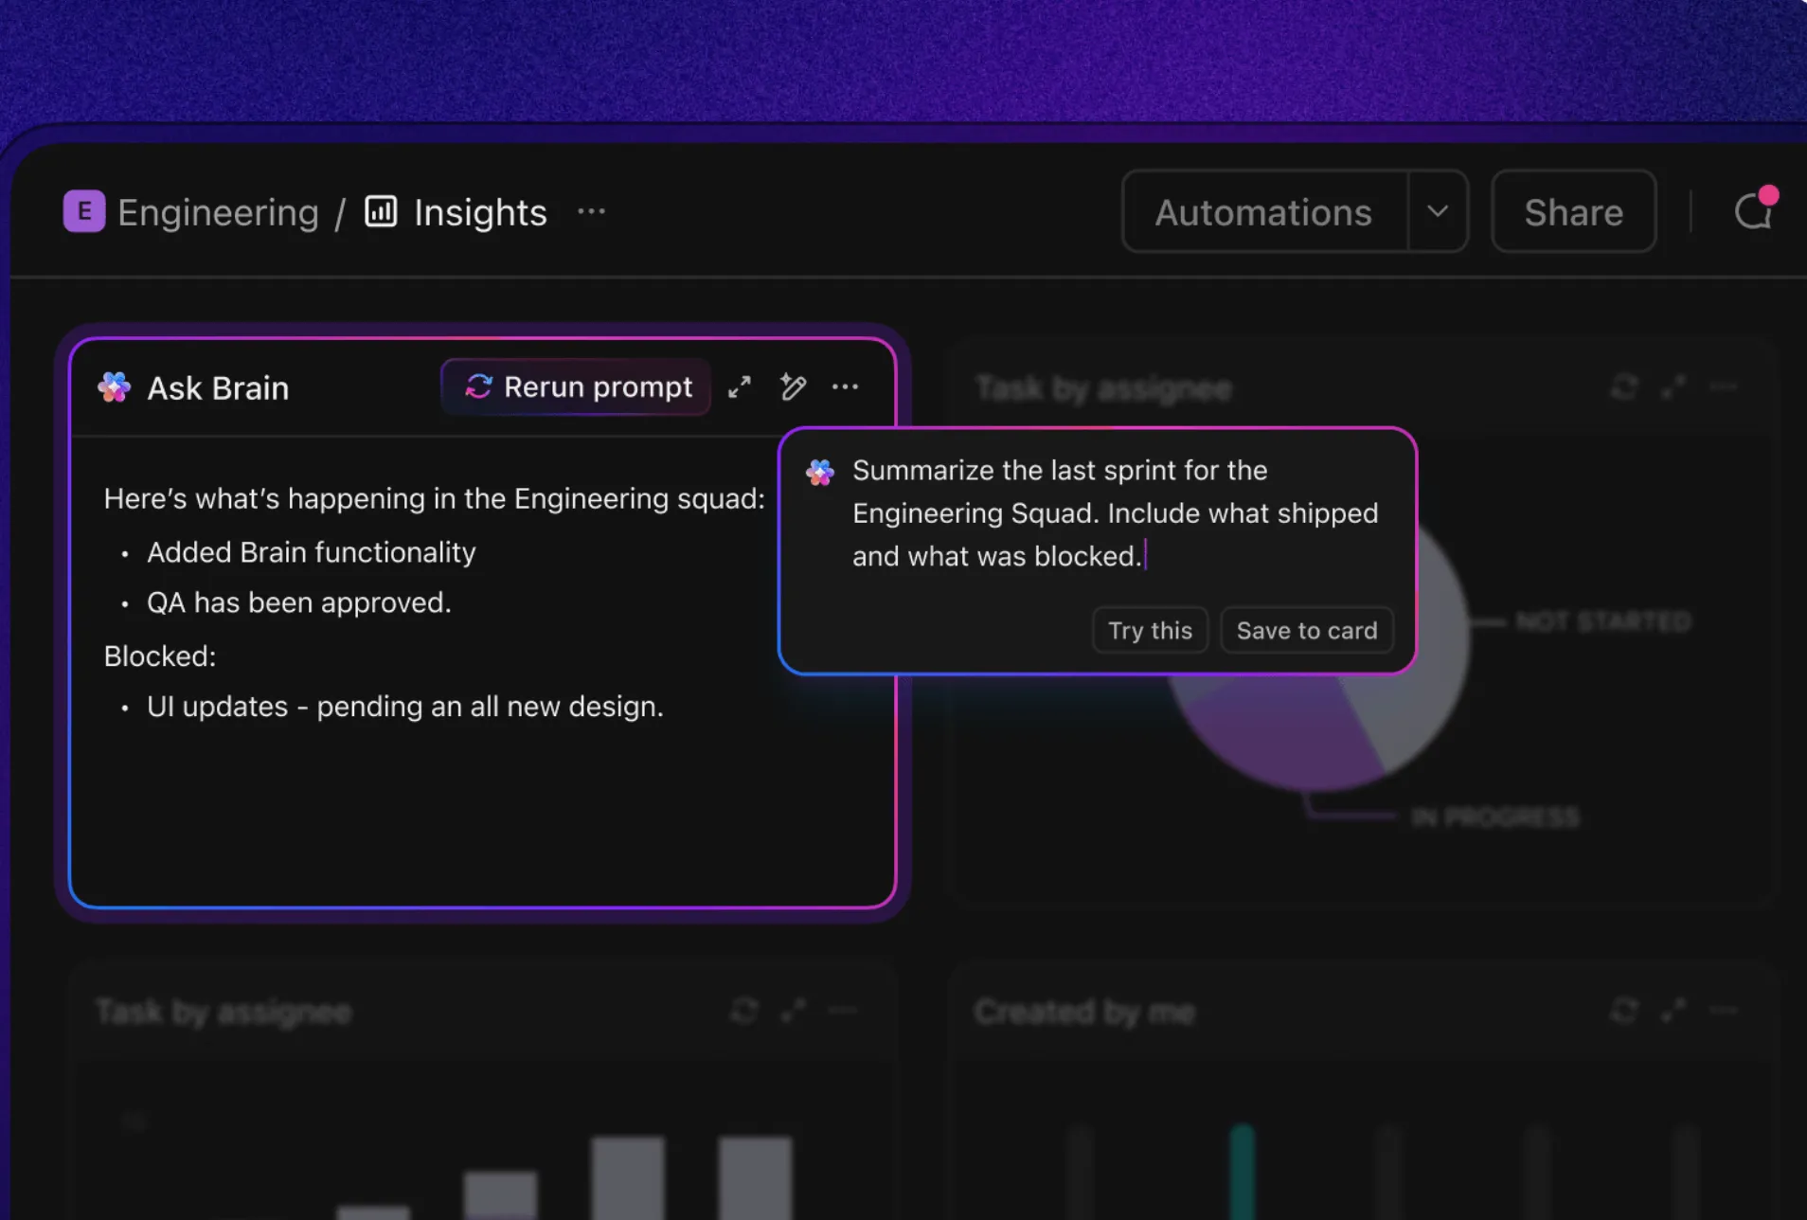Select 'Here's what's happening in the Engineering squad:'
This screenshot has height=1220, width=1807.
[x=434, y=498]
